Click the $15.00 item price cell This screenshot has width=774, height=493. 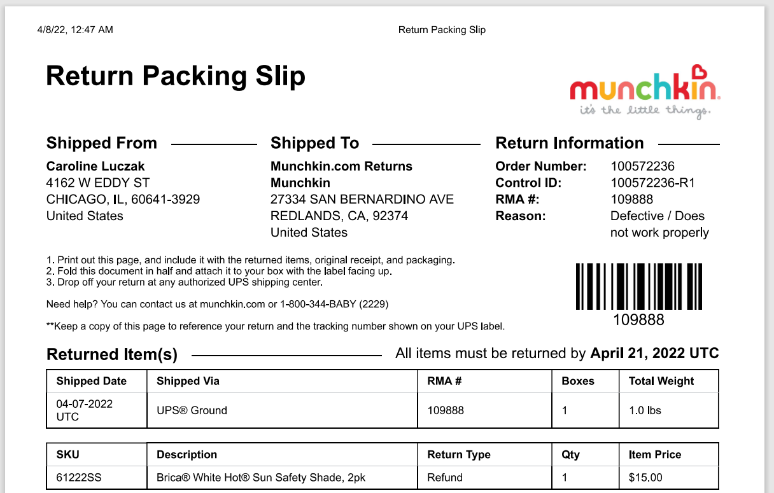click(x=668, y=477)
